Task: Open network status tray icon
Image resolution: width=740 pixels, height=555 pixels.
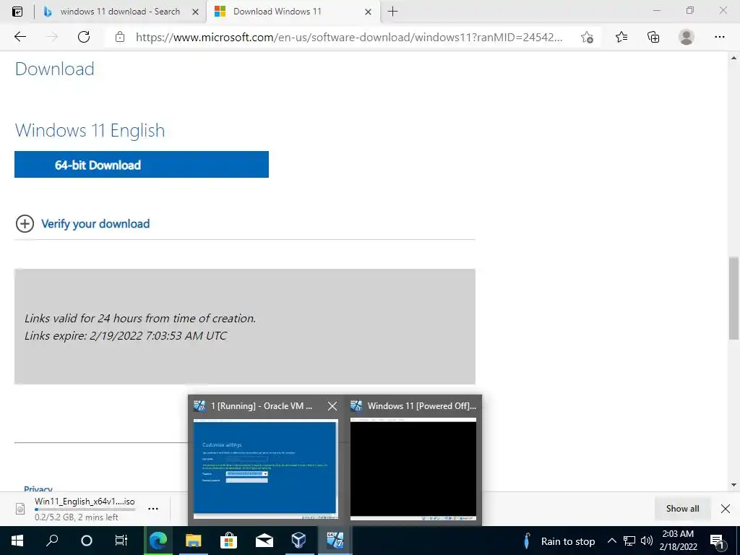Action: (x=629, y=541)
